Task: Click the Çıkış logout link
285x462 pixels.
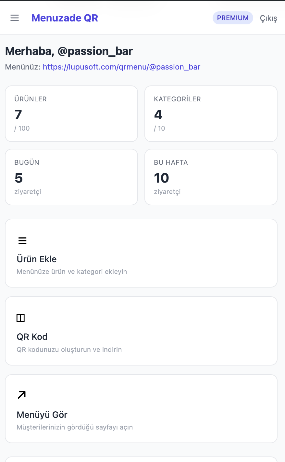Action: pos(268,18)
